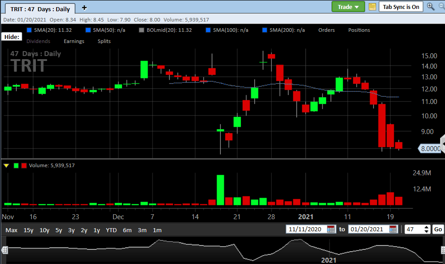Grab the right handle of overview slider

point(443,250)
